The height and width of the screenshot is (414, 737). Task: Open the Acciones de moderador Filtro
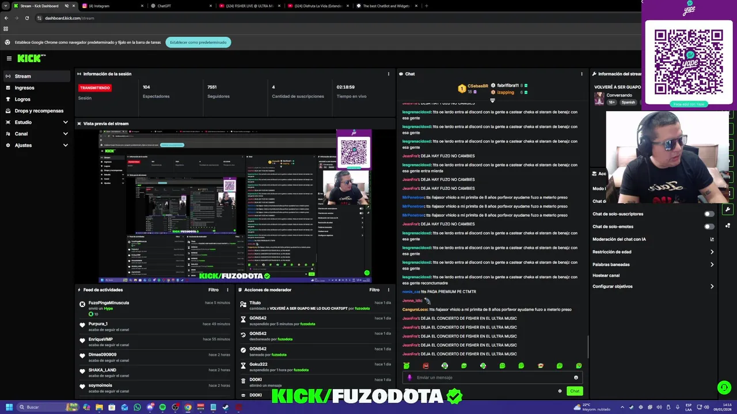[374, 290]
